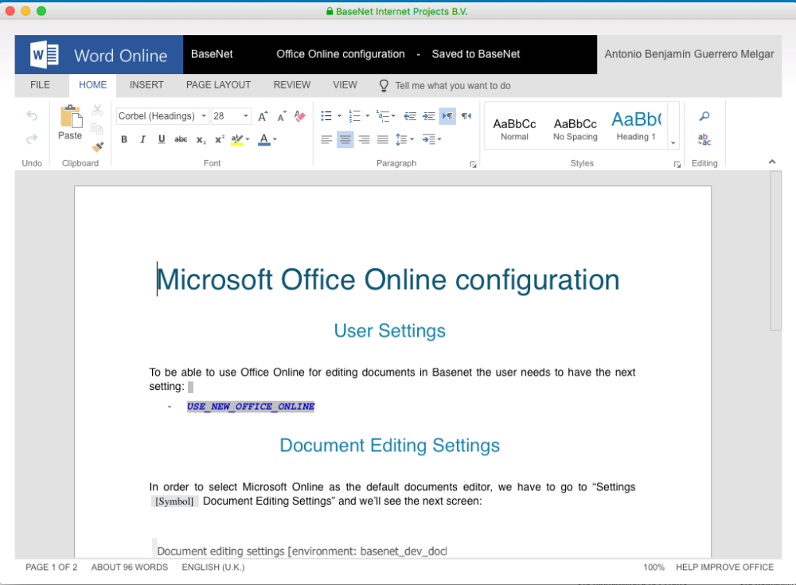Screen dimensions: 796x585
Task: Apply yellow text highlight color
Action: [237, 139]
